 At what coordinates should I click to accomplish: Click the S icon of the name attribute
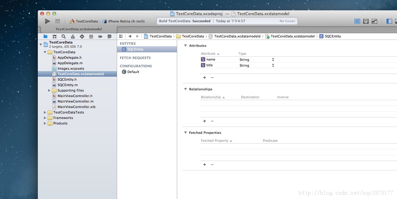pos(203,59)
